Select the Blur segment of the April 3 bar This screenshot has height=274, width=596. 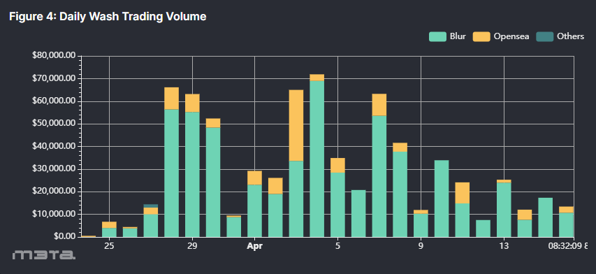[296, 199]
